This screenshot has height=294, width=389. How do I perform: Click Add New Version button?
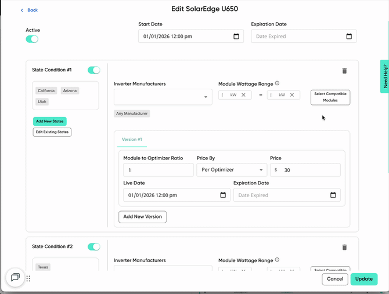[x=143, y=217]
